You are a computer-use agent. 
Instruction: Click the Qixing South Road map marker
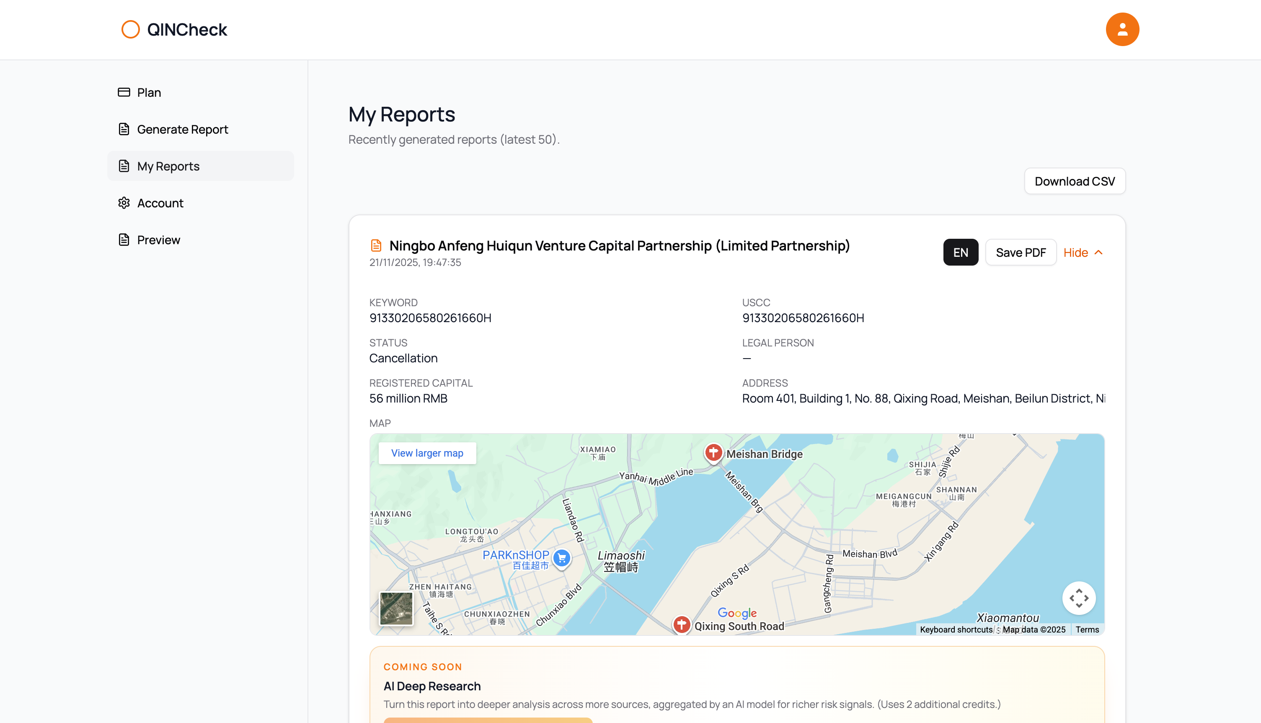[x=682, y=624]
